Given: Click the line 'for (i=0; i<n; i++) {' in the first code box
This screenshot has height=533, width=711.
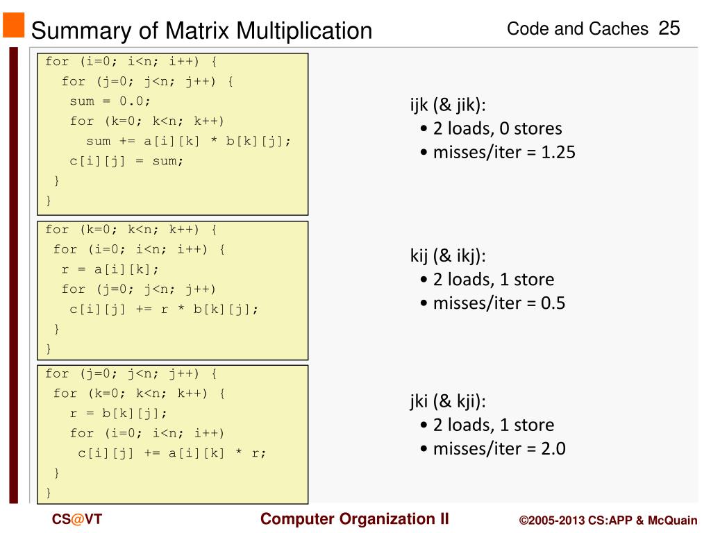Looking at the screenshot, I should coord(131,61).
